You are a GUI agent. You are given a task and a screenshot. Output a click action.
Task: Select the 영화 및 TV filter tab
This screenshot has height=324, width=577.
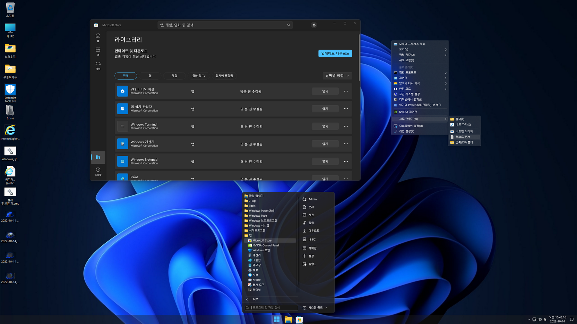199,76
